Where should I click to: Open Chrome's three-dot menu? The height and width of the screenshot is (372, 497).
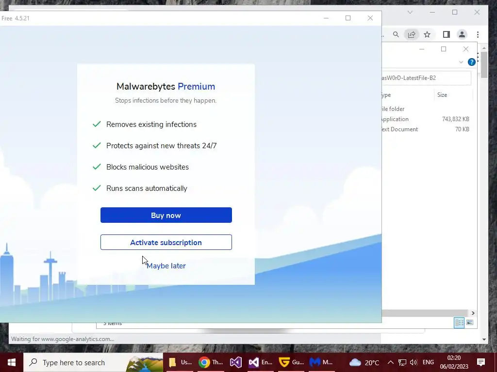[x=478, y=34]
